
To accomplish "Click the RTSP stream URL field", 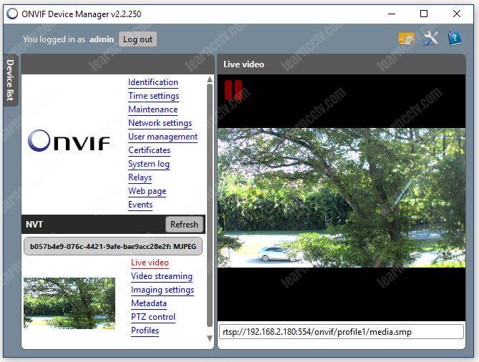I will [x=342, y=331].
